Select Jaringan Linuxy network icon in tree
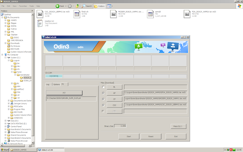The width and height of the screenshot is (243, 152). 12,103
